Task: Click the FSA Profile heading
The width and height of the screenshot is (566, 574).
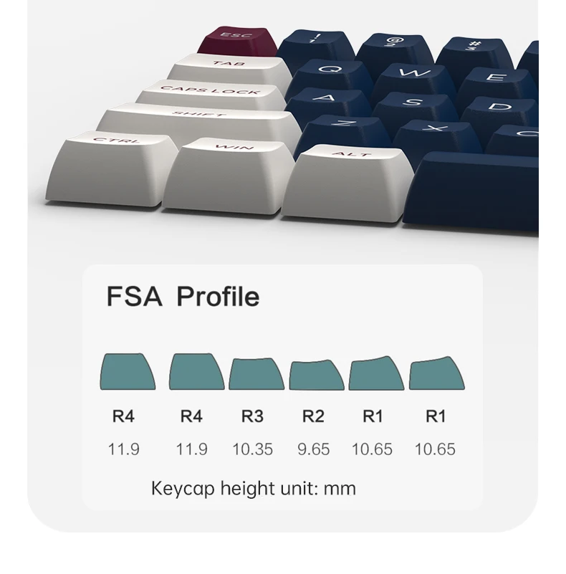Action: point(183,296)
